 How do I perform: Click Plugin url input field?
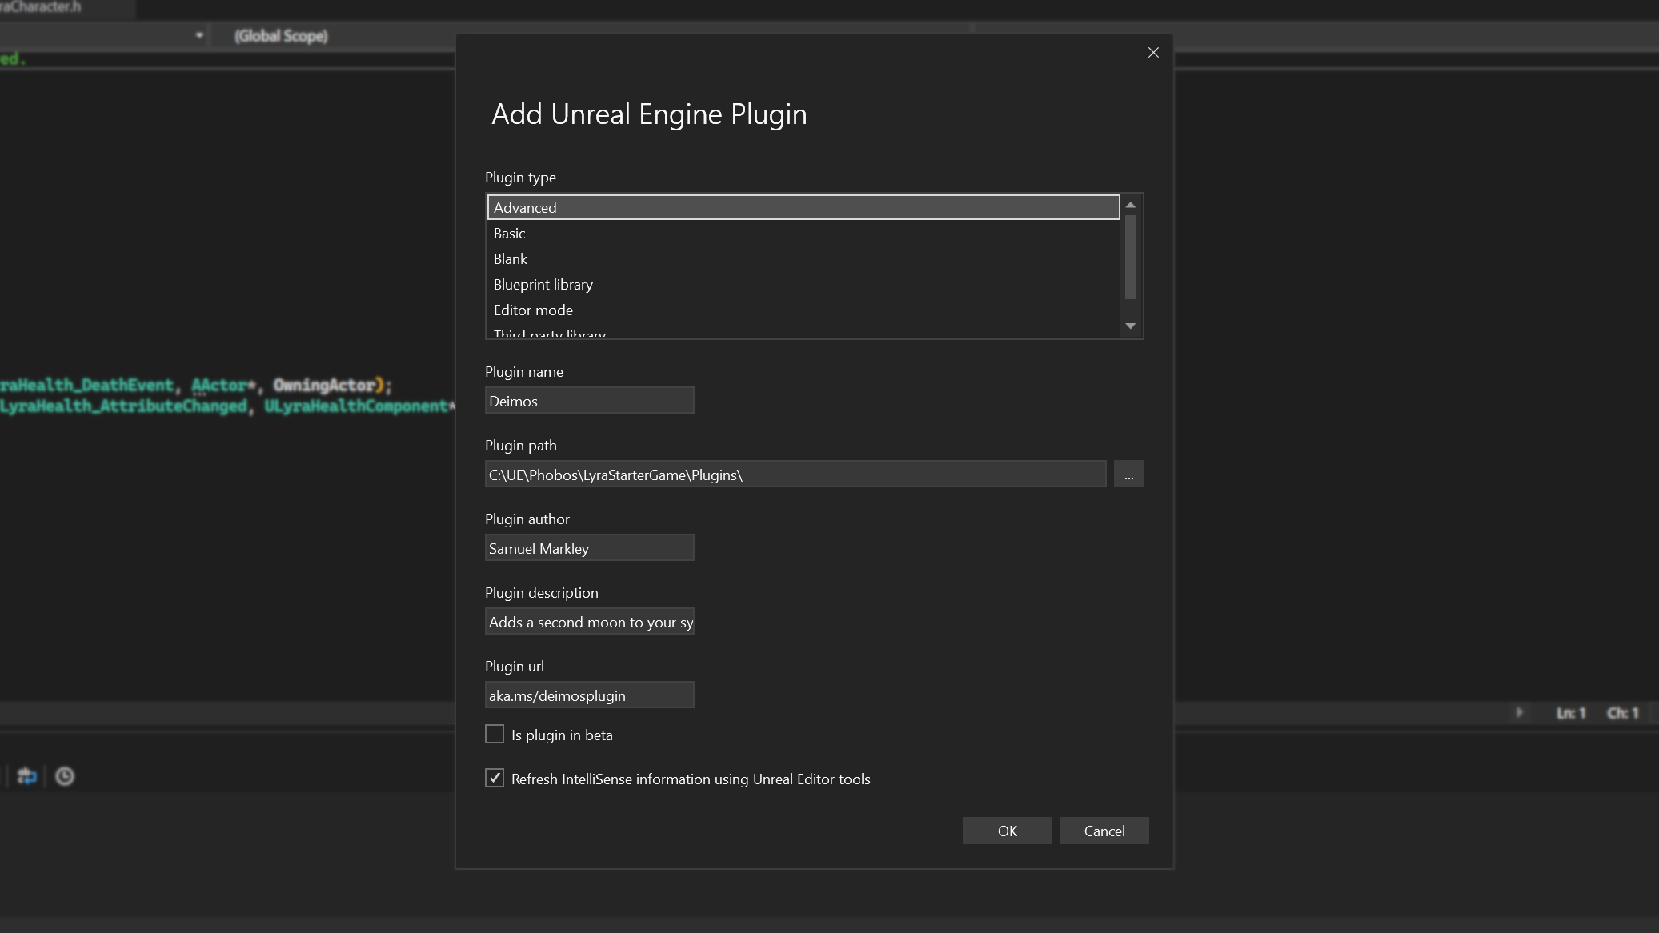(x=589, y=695)
